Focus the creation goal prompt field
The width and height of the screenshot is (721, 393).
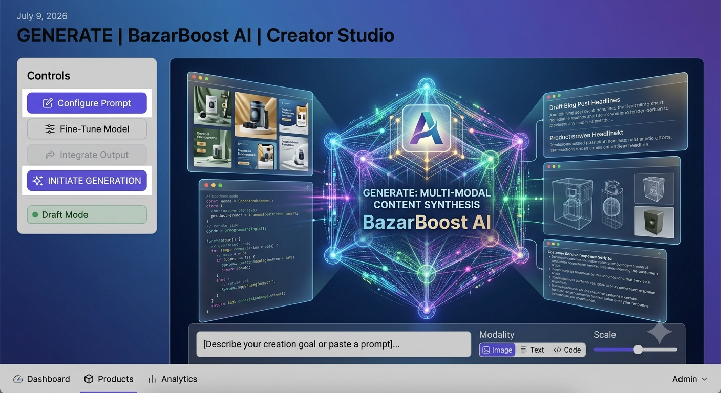pyautogui.click(x=333, y=344)
